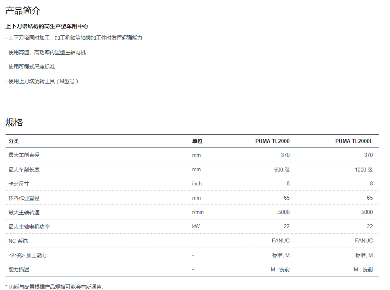Image resolution: width=390 pixels, height=290 pixels.
Task: Click the bullet line about 上下刀塔同时加工
Action: point(74,38)
